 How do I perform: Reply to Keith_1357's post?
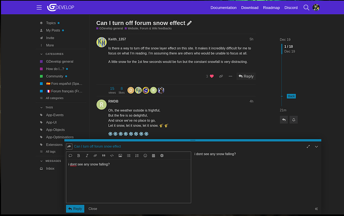pyautogui.click(x=246, y=76)
